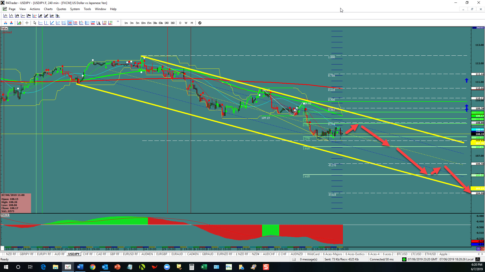The width and height of the screenshot is (485, 272).
Task: Switch to the BTCUSD tab
Action: click(x=402, y=254)
